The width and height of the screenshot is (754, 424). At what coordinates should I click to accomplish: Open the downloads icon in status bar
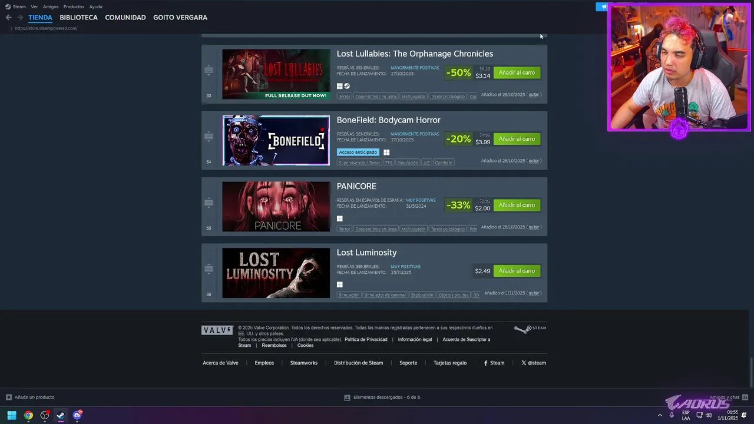(x=347, y=397)
